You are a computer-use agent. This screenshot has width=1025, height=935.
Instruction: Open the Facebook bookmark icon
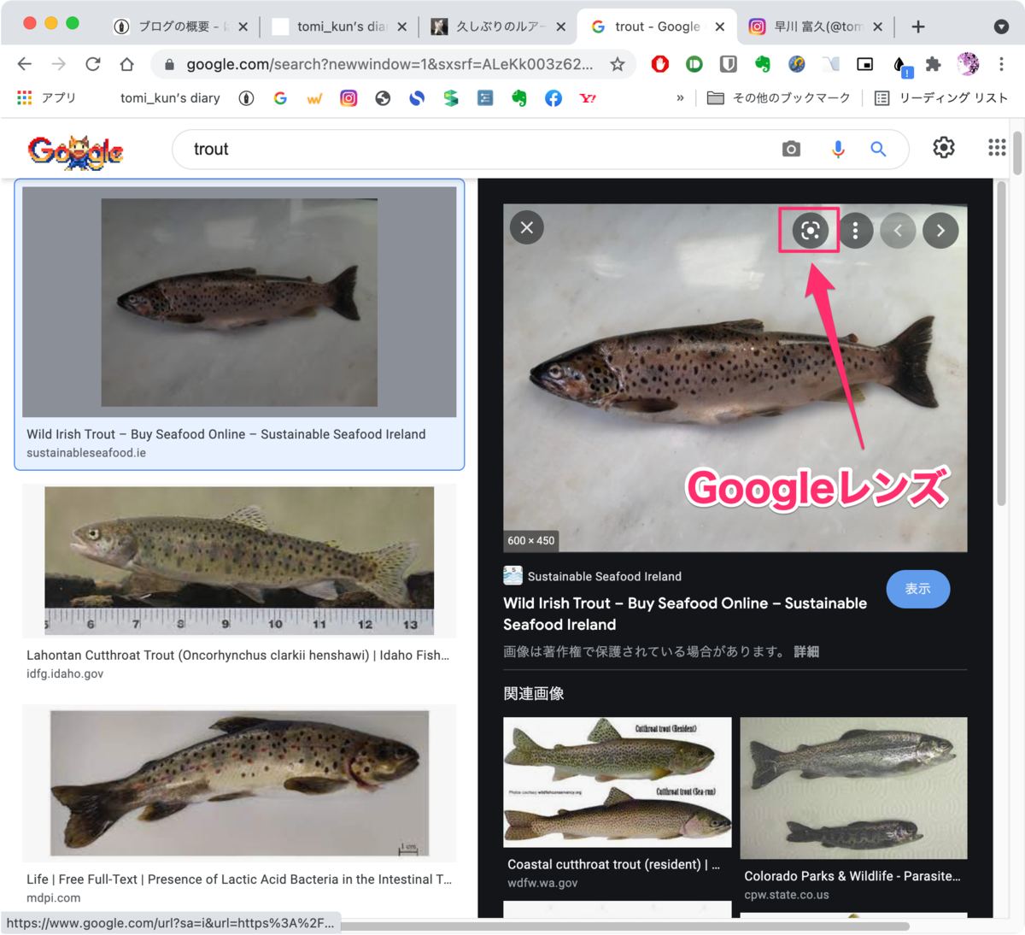pos(553,98)
